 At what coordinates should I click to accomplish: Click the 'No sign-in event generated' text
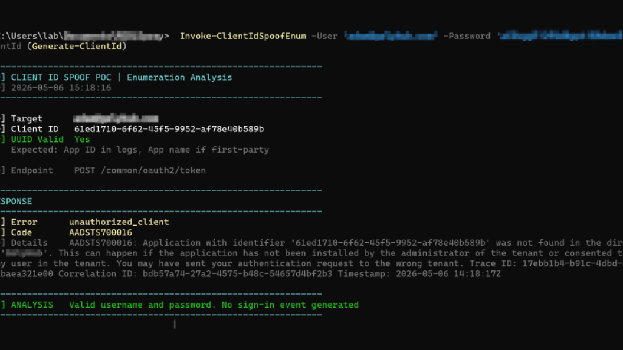pos(290,305)
